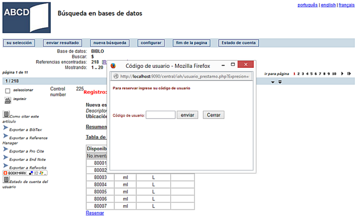Open the 'configurar' toolbar item
Screen dimensions: 358x216
pyautogui.click(x=151, y=43)
